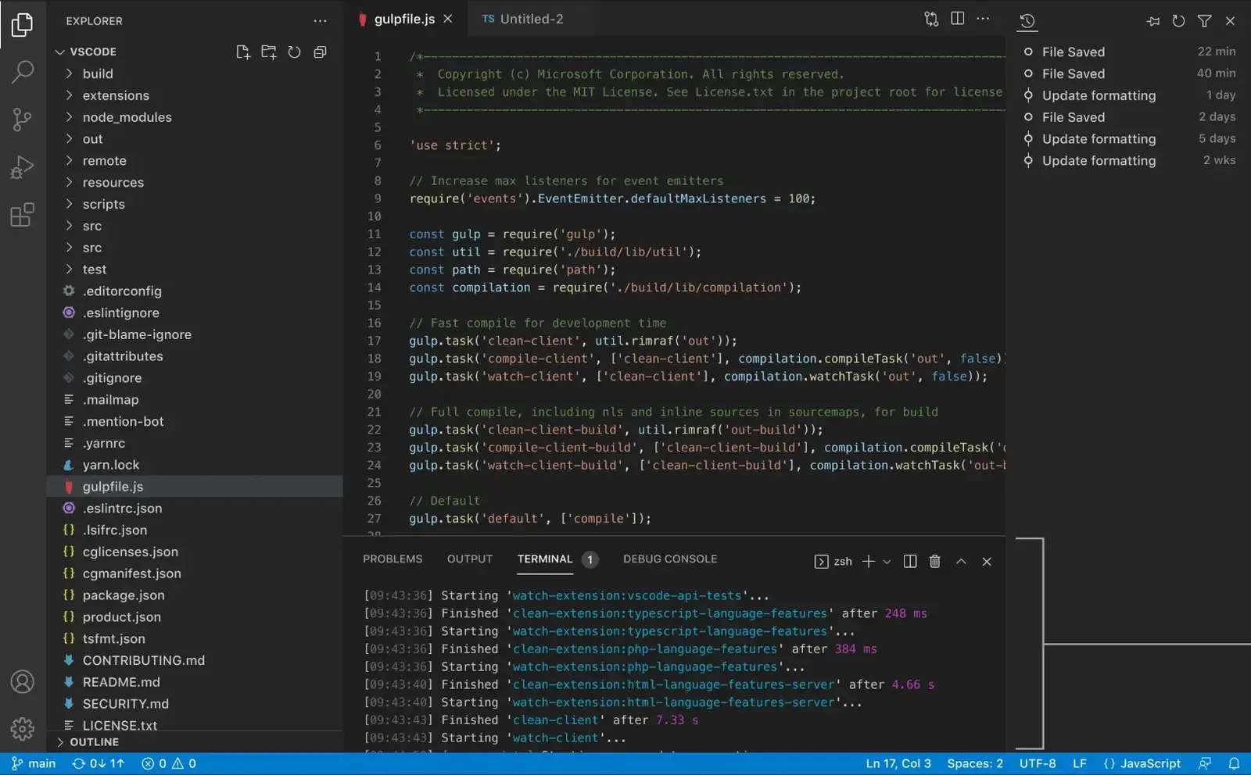1251x775 pixels.
Task: Add a new terminal with plus icon
Action: pos(868,562)
